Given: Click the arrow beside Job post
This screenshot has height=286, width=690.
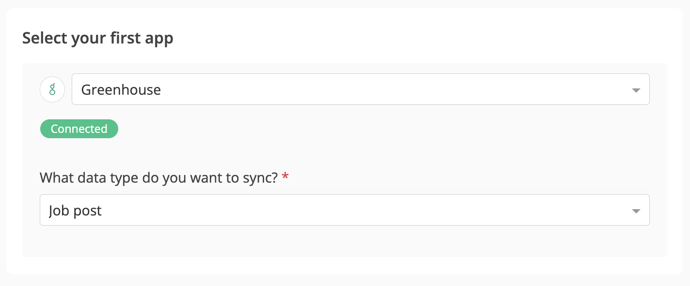Looking at the screenshot, I should coord(636,211).
